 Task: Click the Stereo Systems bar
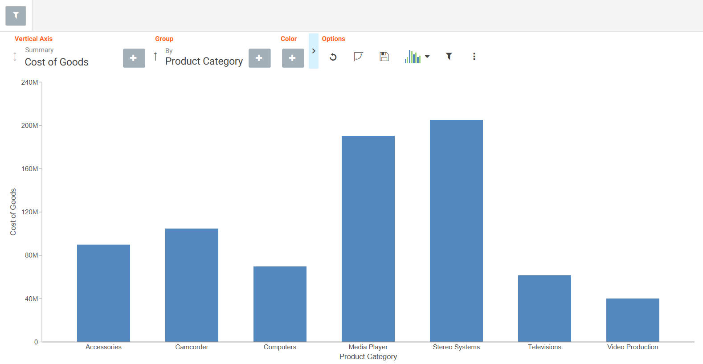(456, 231)
